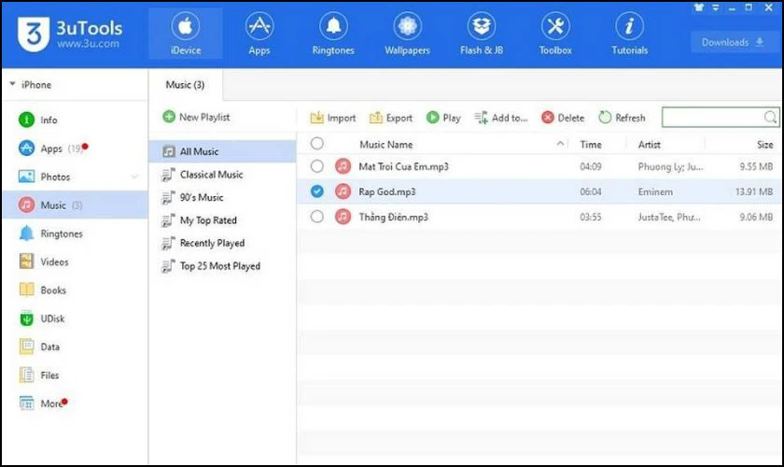Click the Delete button
Image resolution: width=784 pixels, height=467 pixels.
(x=563, y=118)
